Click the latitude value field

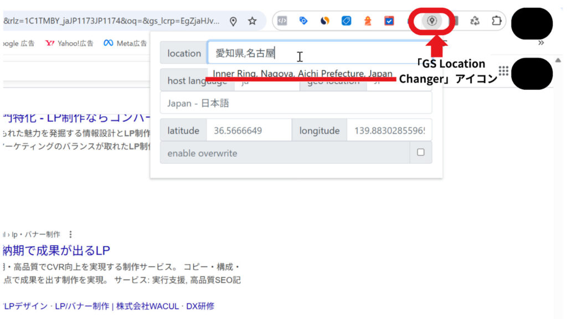[249, 131]
